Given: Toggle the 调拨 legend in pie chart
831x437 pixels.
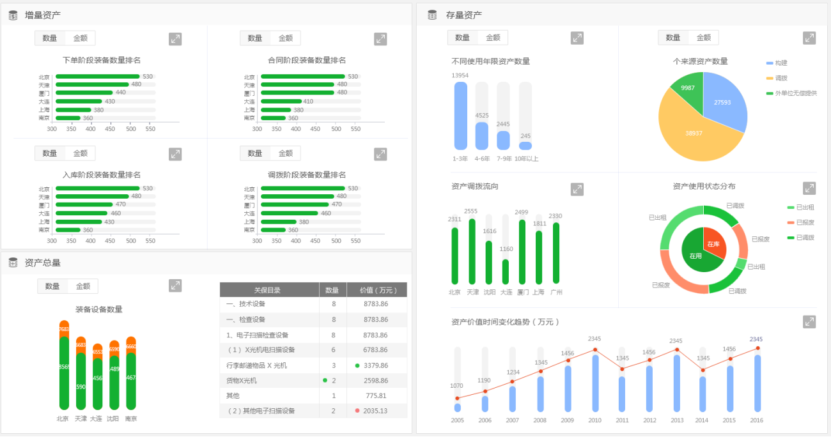Looking at the screenshot, I should [x=778, y=78].
